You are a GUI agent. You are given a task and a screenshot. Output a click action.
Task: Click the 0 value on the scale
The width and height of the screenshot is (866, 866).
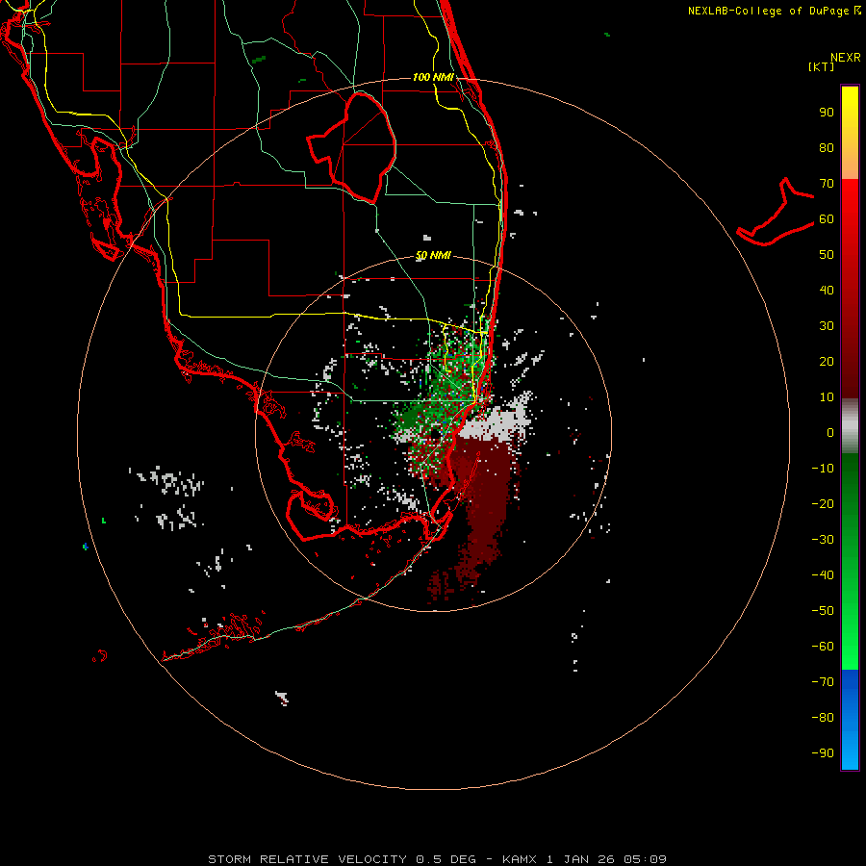[x=830, y=433]
